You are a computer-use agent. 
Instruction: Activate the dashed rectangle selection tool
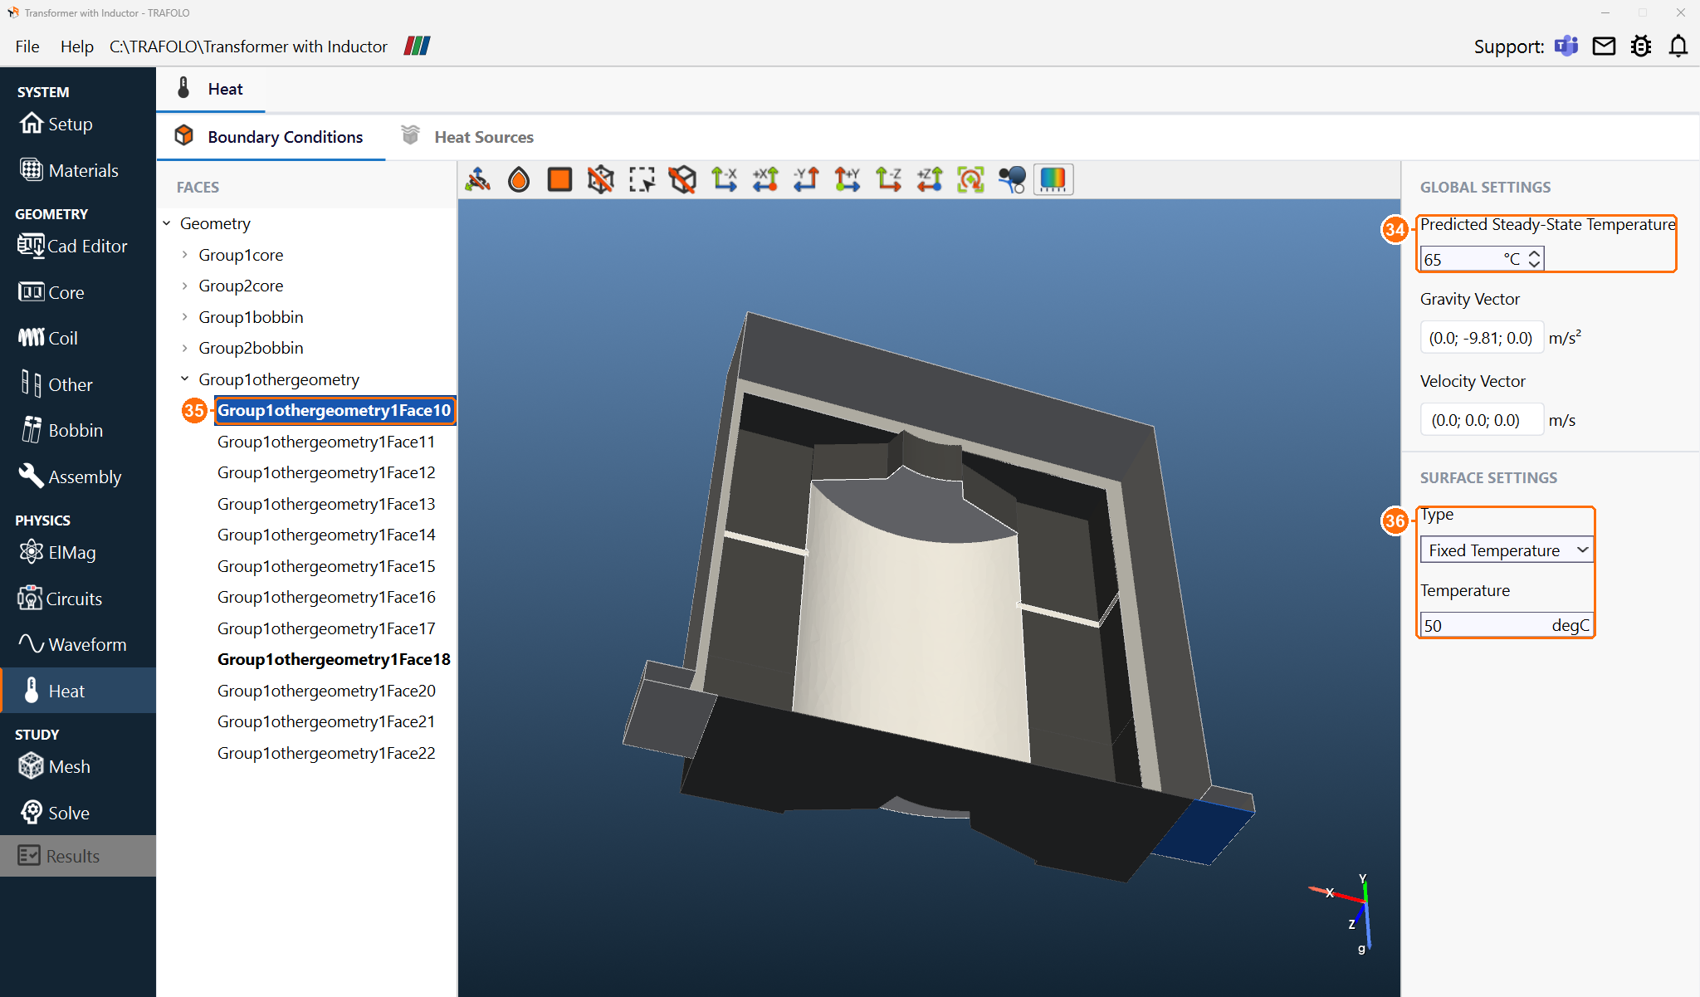click(x=642, y=179)
